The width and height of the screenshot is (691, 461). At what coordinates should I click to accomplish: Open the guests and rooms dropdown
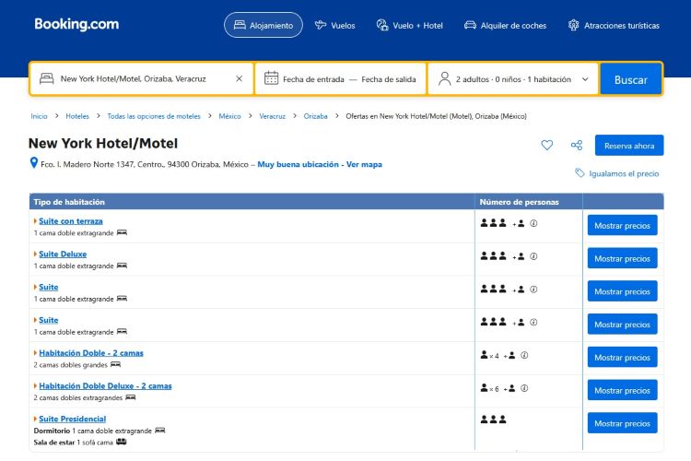(514, 79)
